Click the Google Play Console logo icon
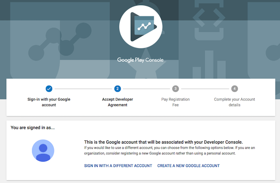Viewport: 280px width, 183px height. pyautogui.click(x=141, y=27)
